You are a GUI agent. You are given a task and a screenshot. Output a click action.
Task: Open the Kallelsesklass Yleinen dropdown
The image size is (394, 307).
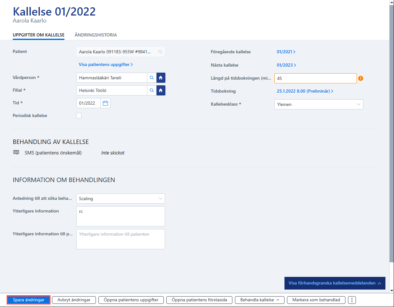point(319,104)
